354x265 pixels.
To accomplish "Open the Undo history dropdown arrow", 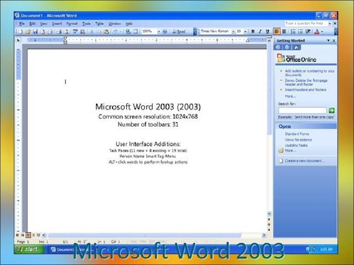I will (120, 31).
